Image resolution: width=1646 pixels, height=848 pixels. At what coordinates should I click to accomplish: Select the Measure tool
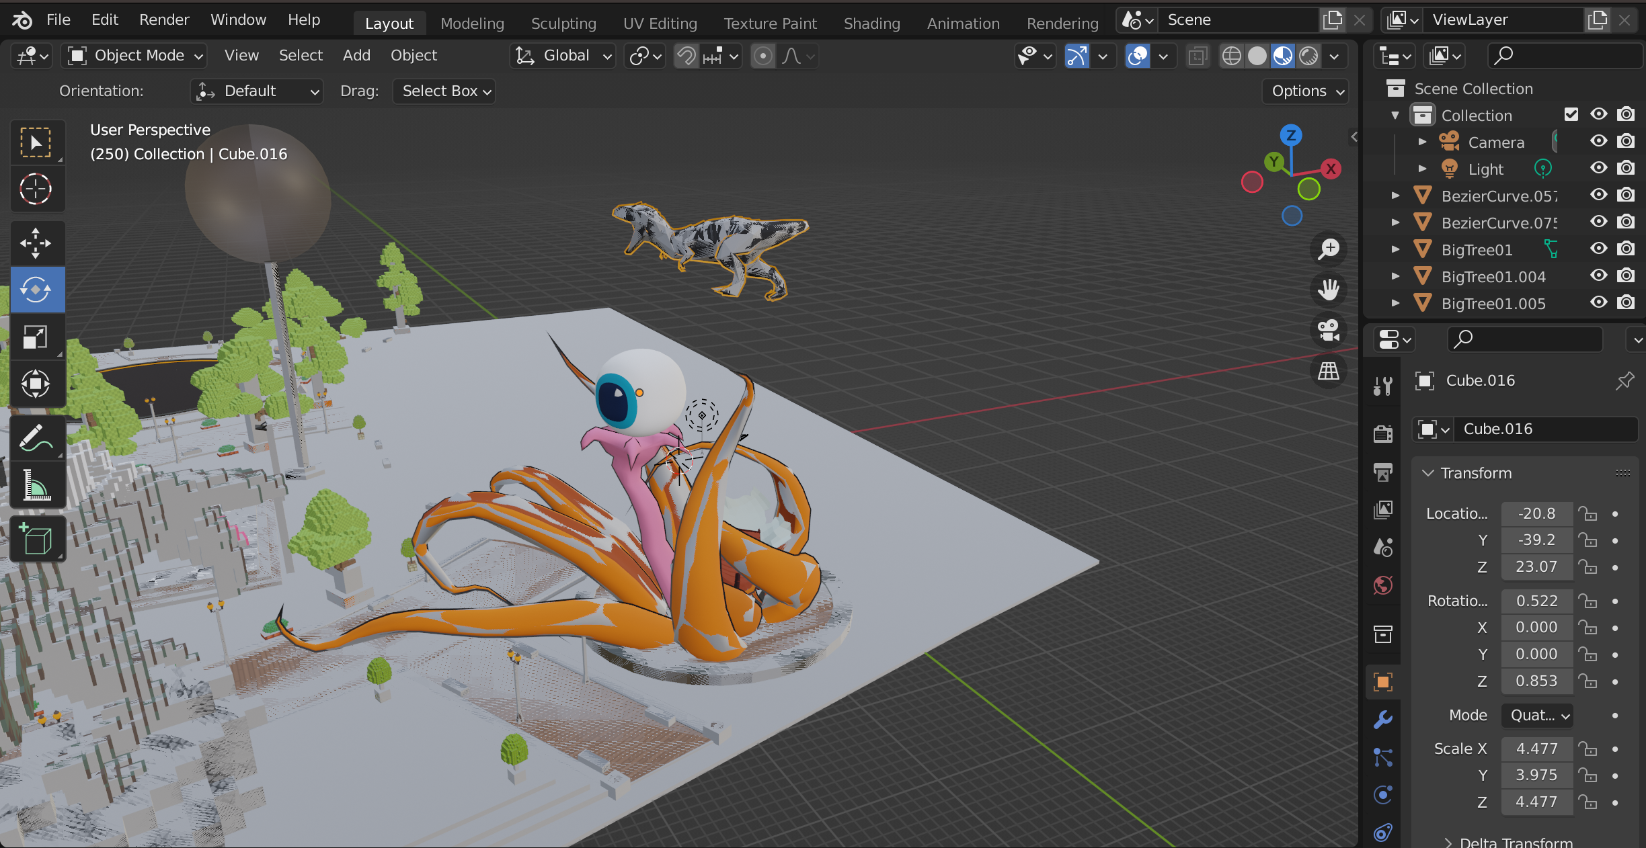pos(36,485)
